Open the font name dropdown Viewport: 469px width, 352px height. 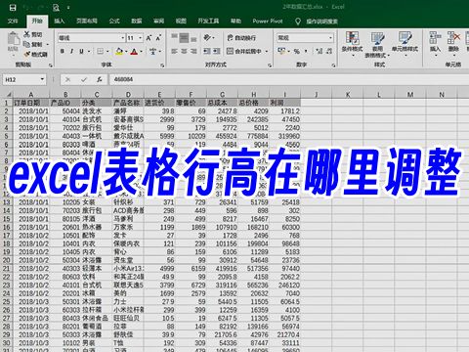pyautogui.click(x=123, y=38)
